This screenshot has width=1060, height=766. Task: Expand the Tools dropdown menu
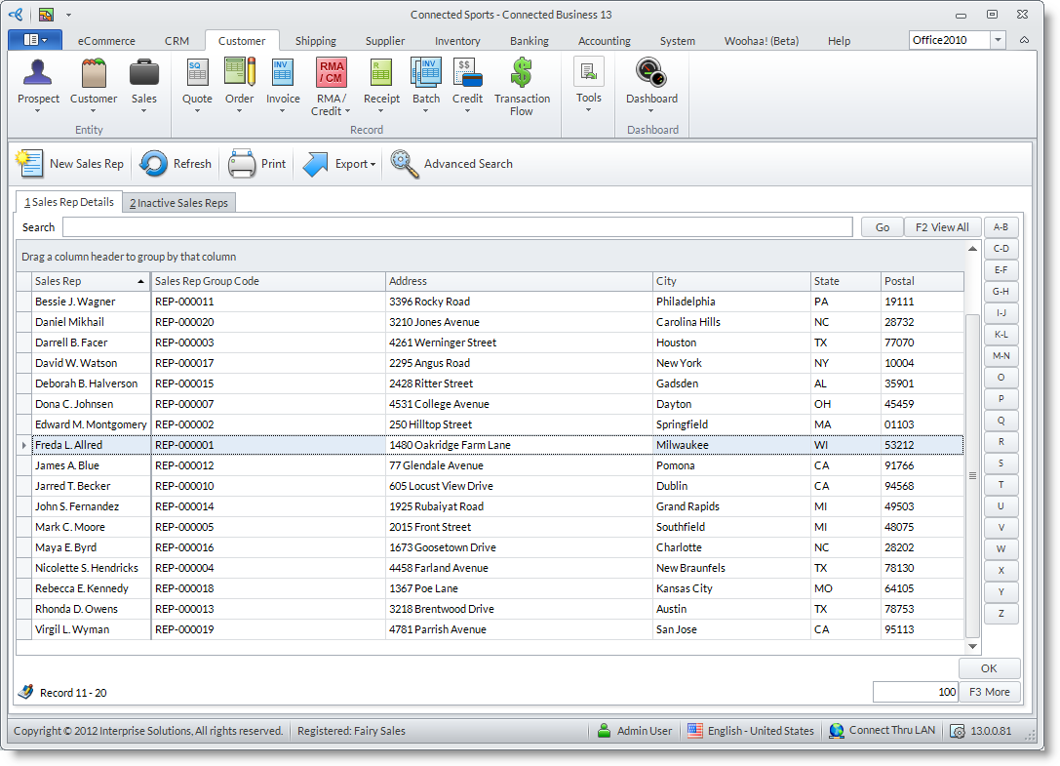click(588, 109)
